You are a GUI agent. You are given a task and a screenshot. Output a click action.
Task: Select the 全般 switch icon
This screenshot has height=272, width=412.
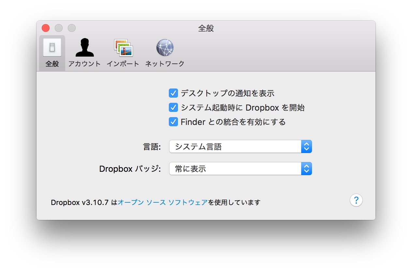click(x=52, y=48)
